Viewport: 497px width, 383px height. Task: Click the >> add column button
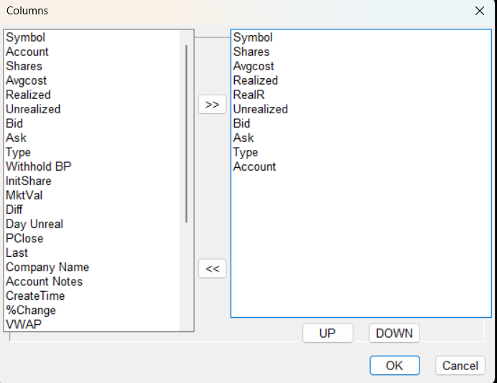click(213, 105)
